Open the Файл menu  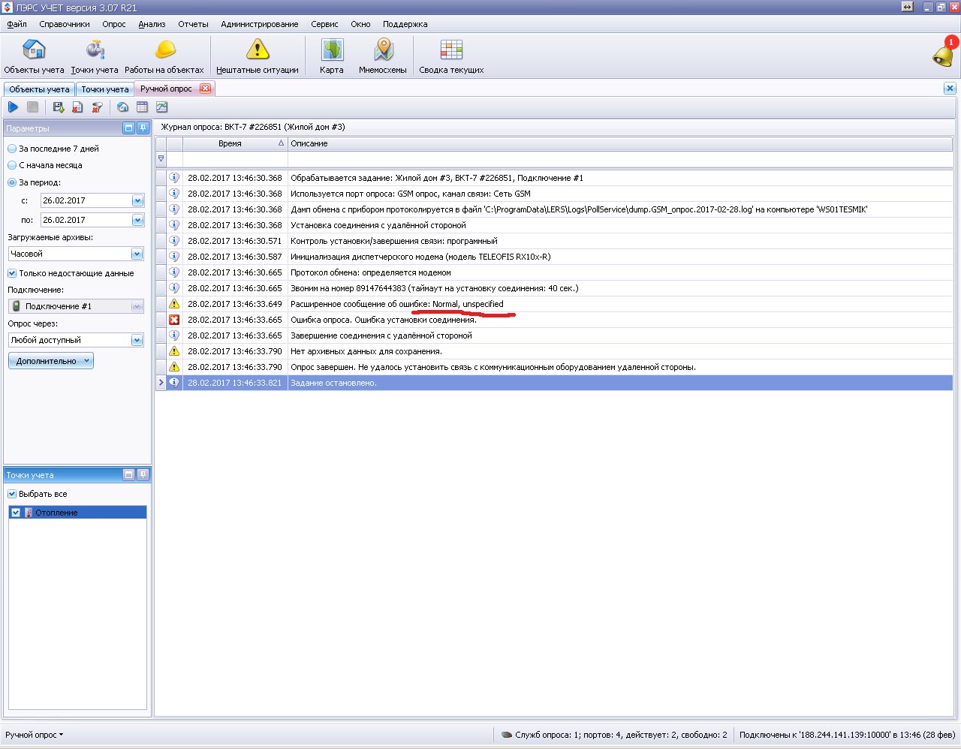pos(17,24)
